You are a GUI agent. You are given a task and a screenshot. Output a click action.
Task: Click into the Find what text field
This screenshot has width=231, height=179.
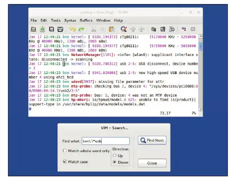coord(106,141)
